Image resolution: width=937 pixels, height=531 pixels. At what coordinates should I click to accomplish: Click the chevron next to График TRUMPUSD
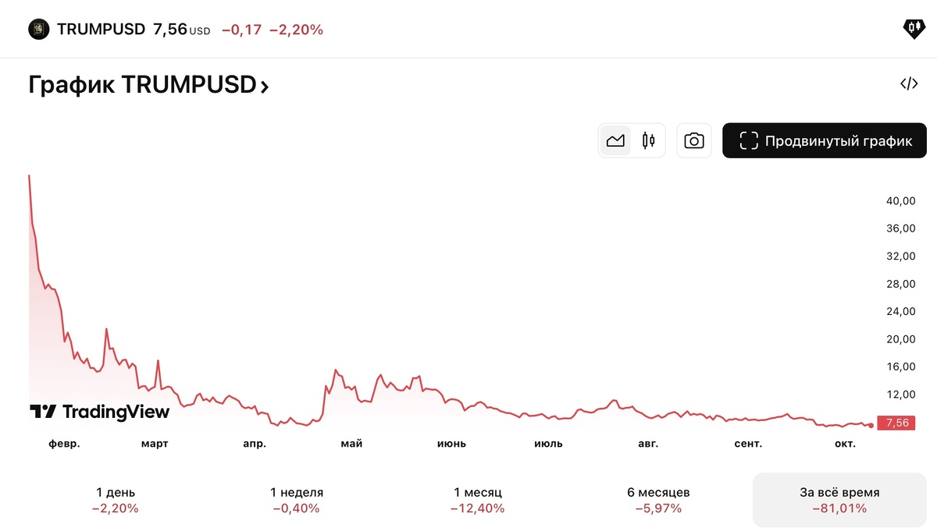tap(265, 87)
